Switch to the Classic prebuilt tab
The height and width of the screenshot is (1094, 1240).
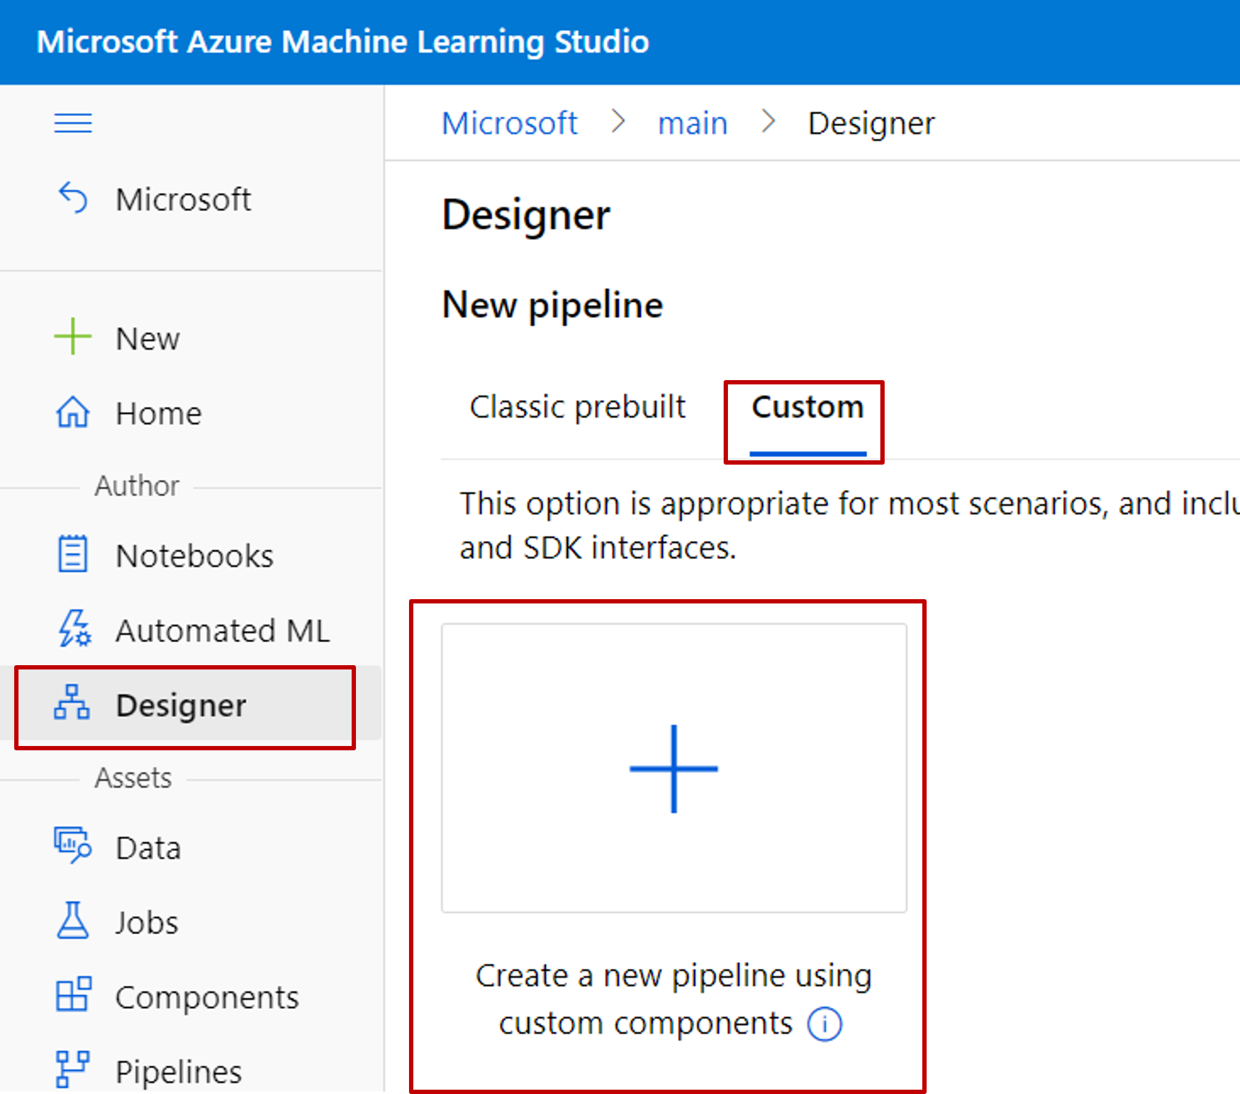pyautogui.click(x=577, y=407)
